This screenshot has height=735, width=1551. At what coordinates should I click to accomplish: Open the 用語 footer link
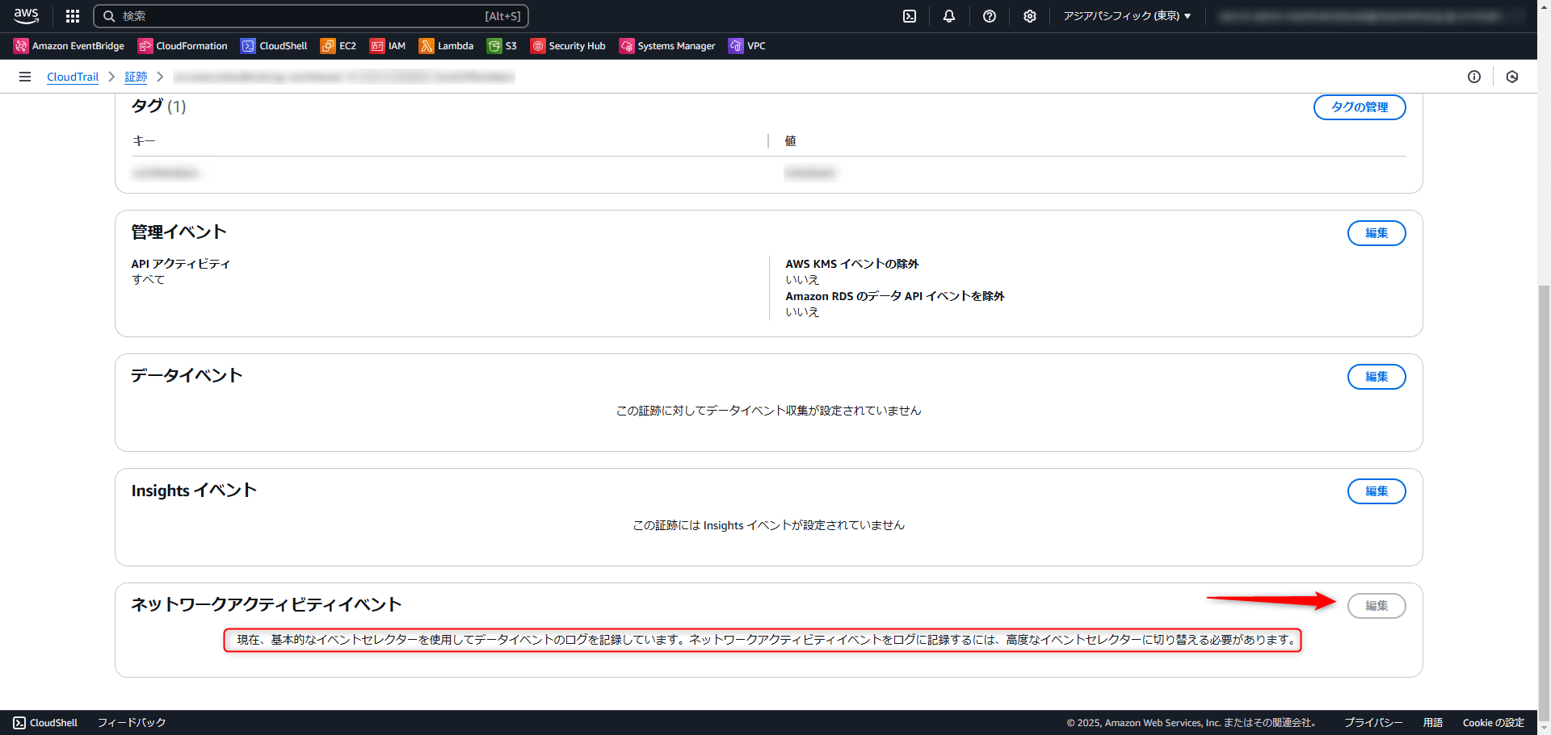point(1433,723)
